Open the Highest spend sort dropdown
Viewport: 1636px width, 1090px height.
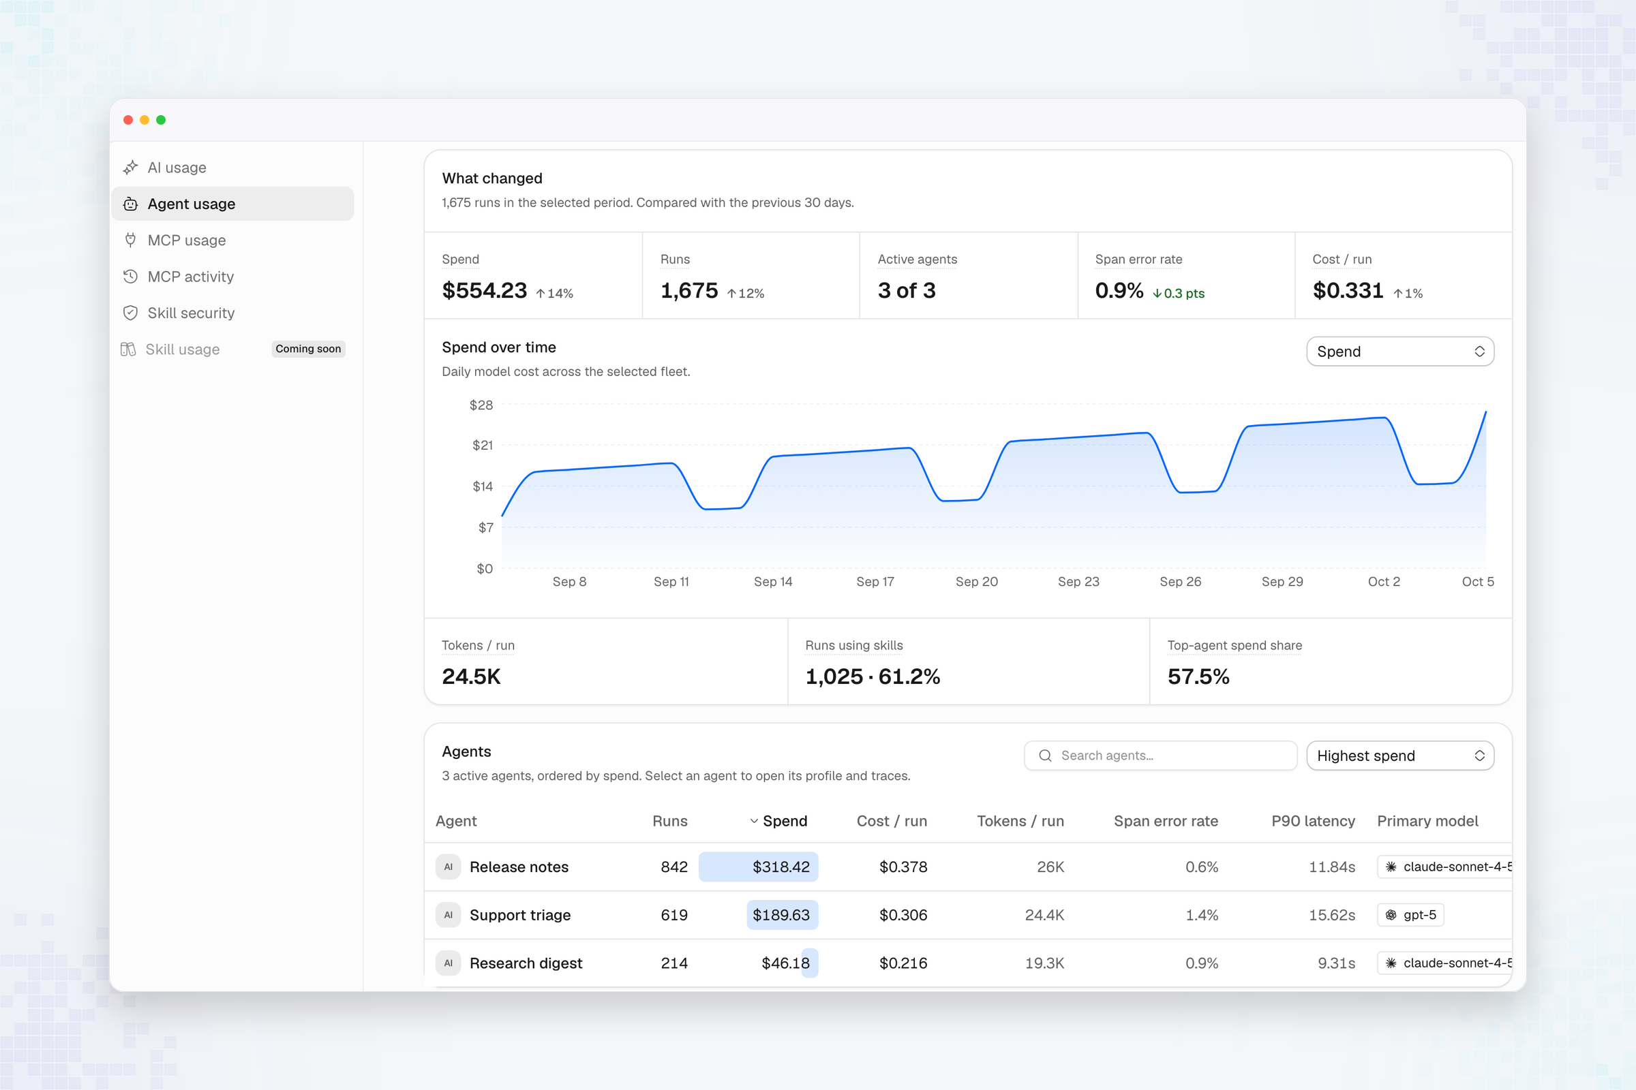point(1399,756)
